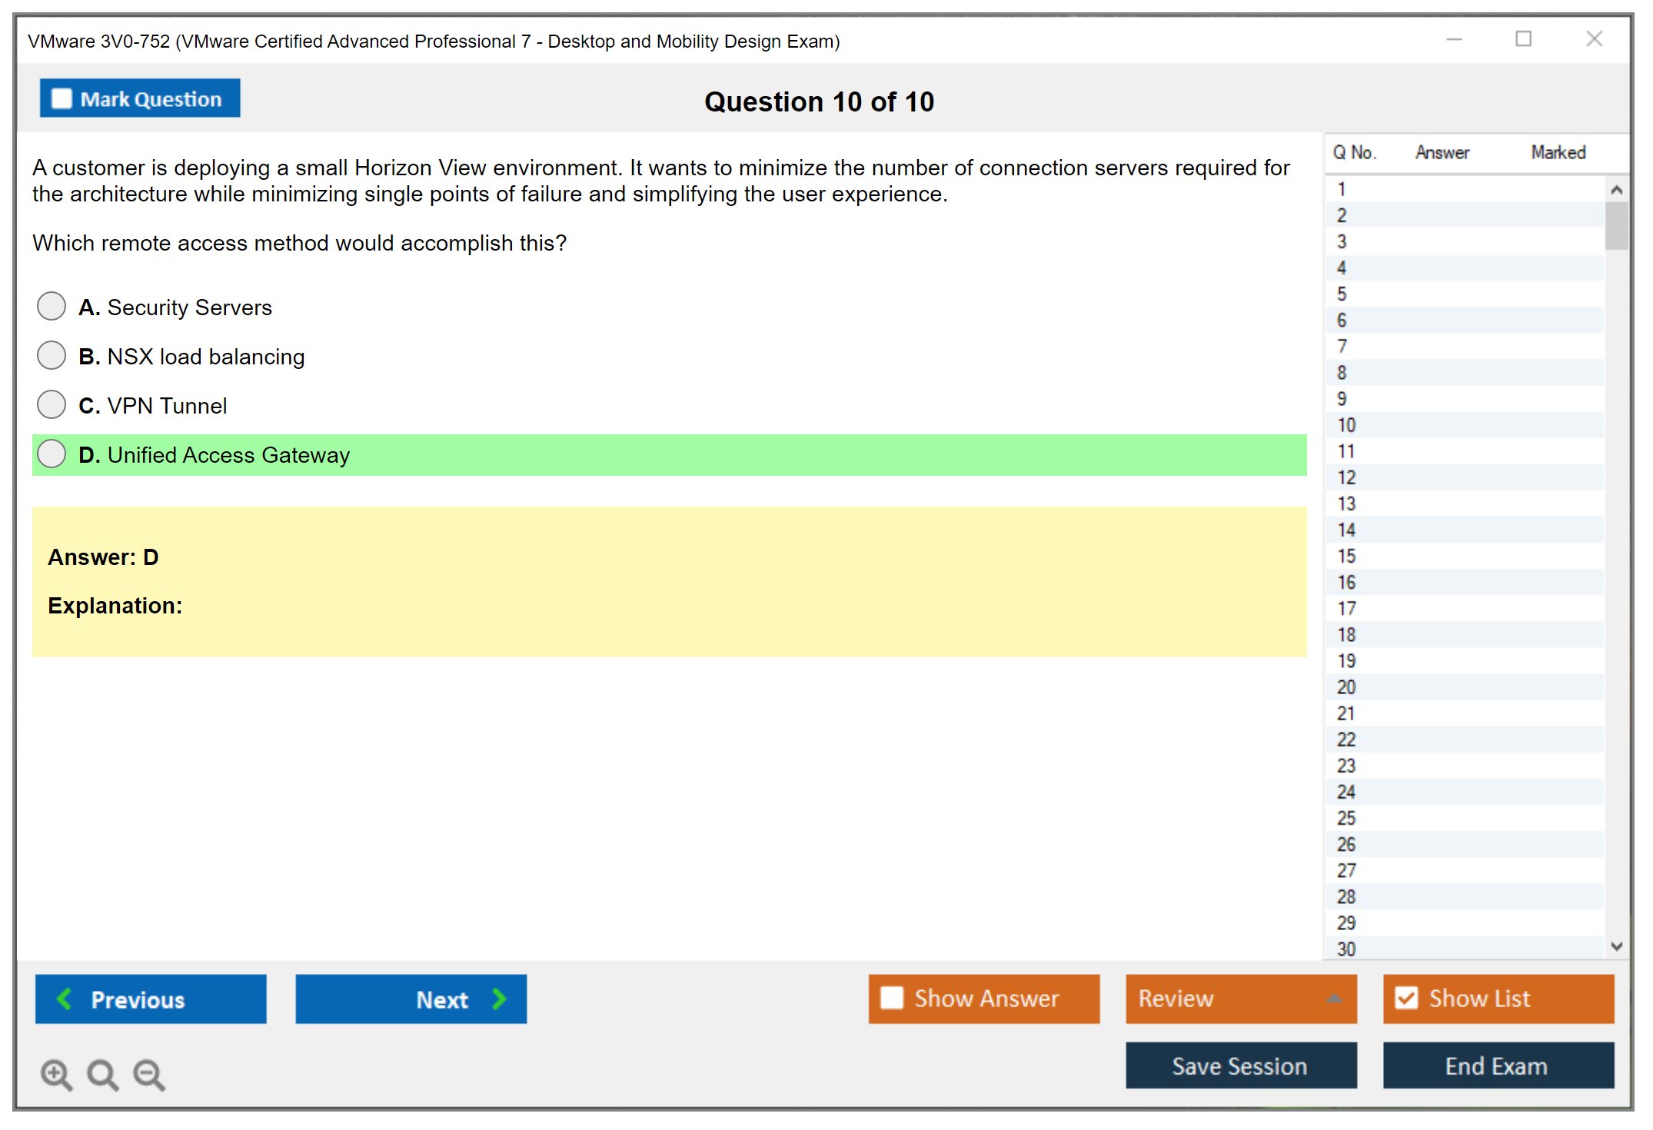Image resolution: width=1653 pixels, height=1130 pixels.
Task: Maximize the exam window
Action: [x=1523, y=39]
